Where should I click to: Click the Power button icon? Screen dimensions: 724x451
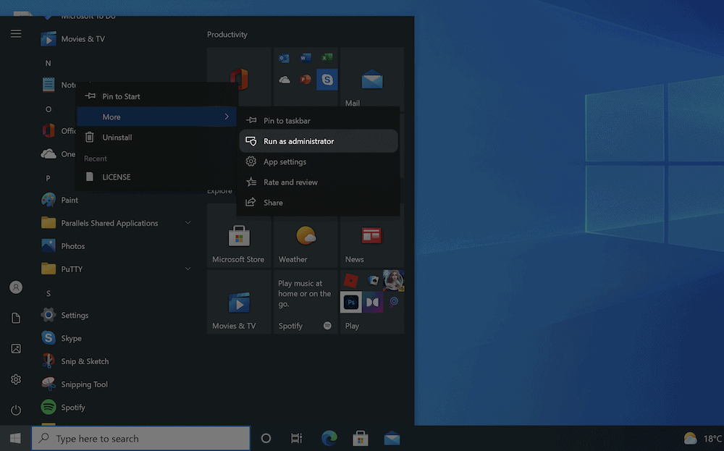[x=16, y=410]
